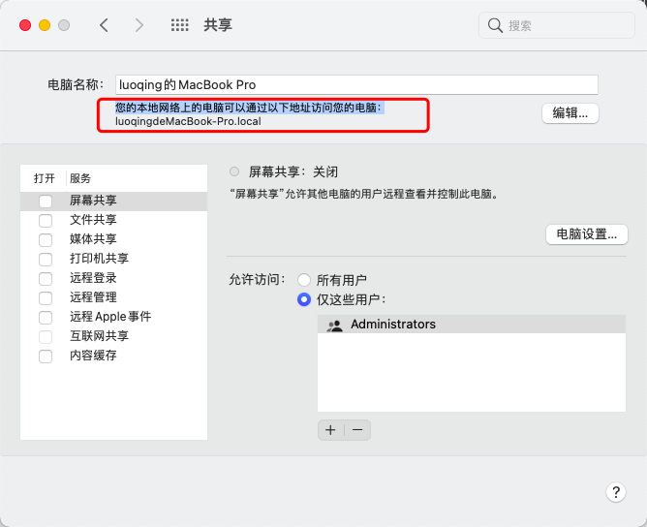This screenshot has width=647, height=527.
Task: Enable the 屏幕共享 checkbox
Action: [46, 201]
